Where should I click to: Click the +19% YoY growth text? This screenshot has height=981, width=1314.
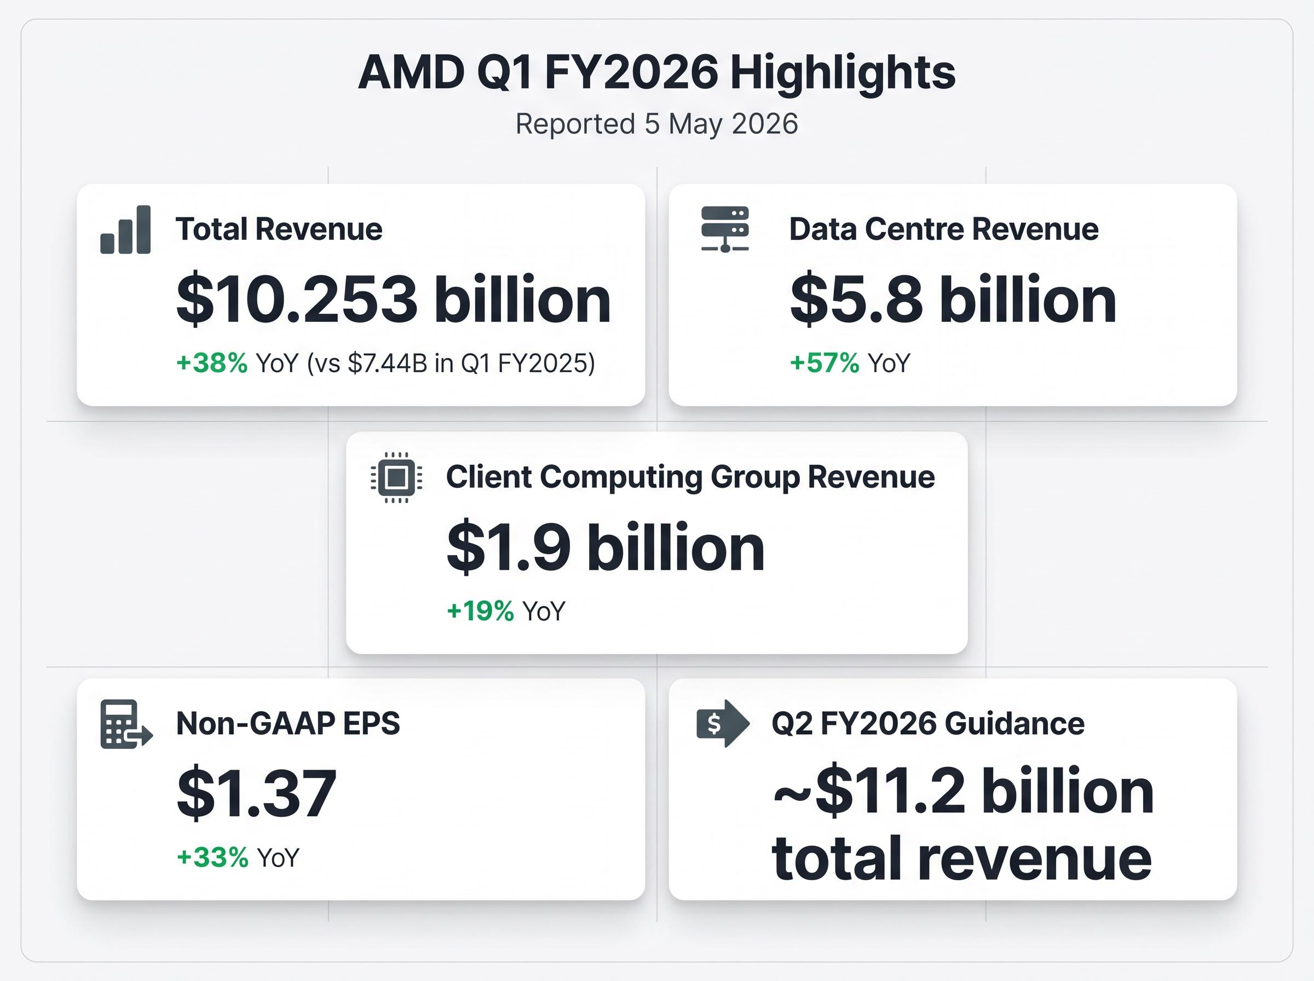[x=506, y=610]
